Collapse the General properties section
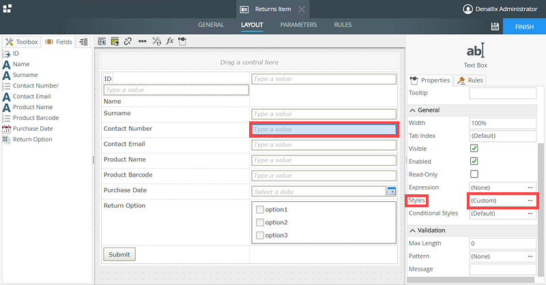This screenshot has width=546, height=285. click(x=412, y=110)
